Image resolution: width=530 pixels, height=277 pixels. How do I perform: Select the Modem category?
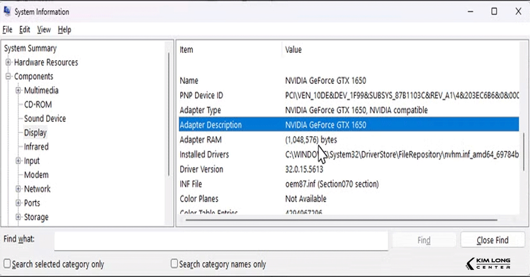(x=36, y=175)
